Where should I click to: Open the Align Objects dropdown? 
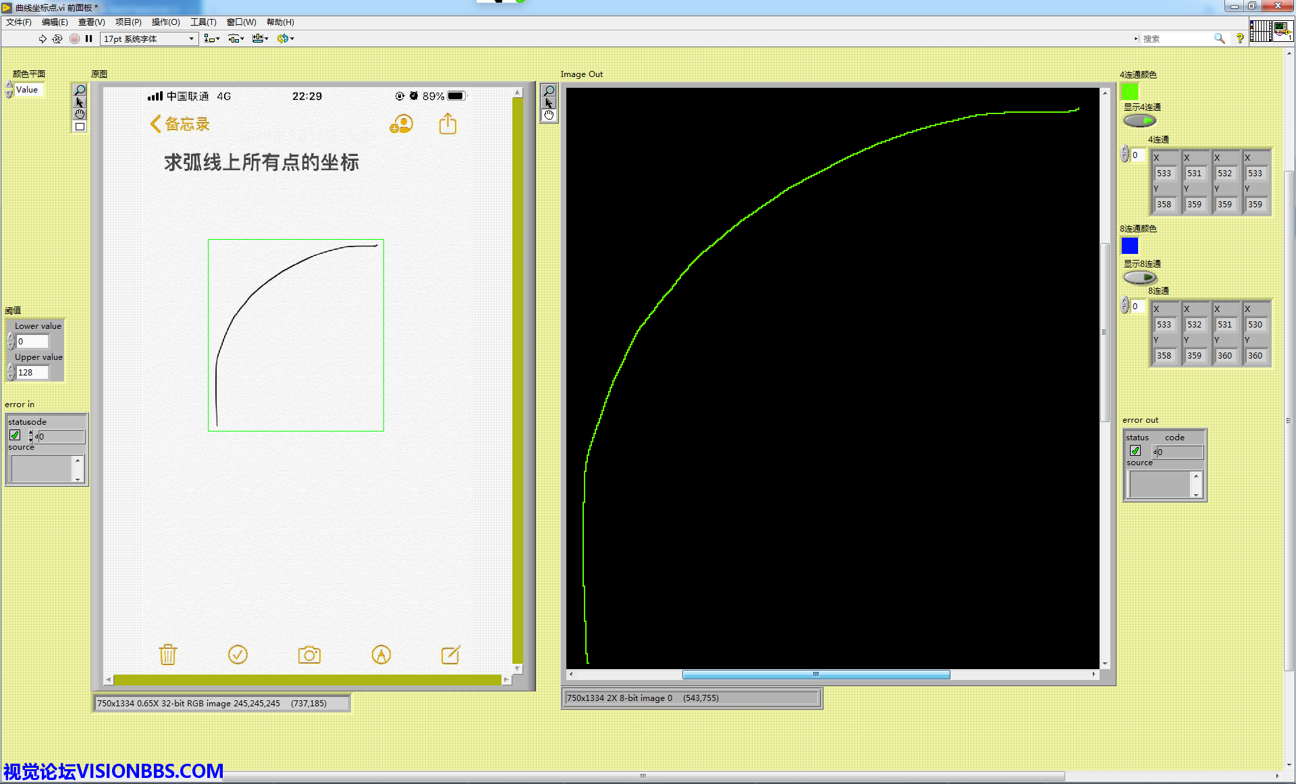212,39
